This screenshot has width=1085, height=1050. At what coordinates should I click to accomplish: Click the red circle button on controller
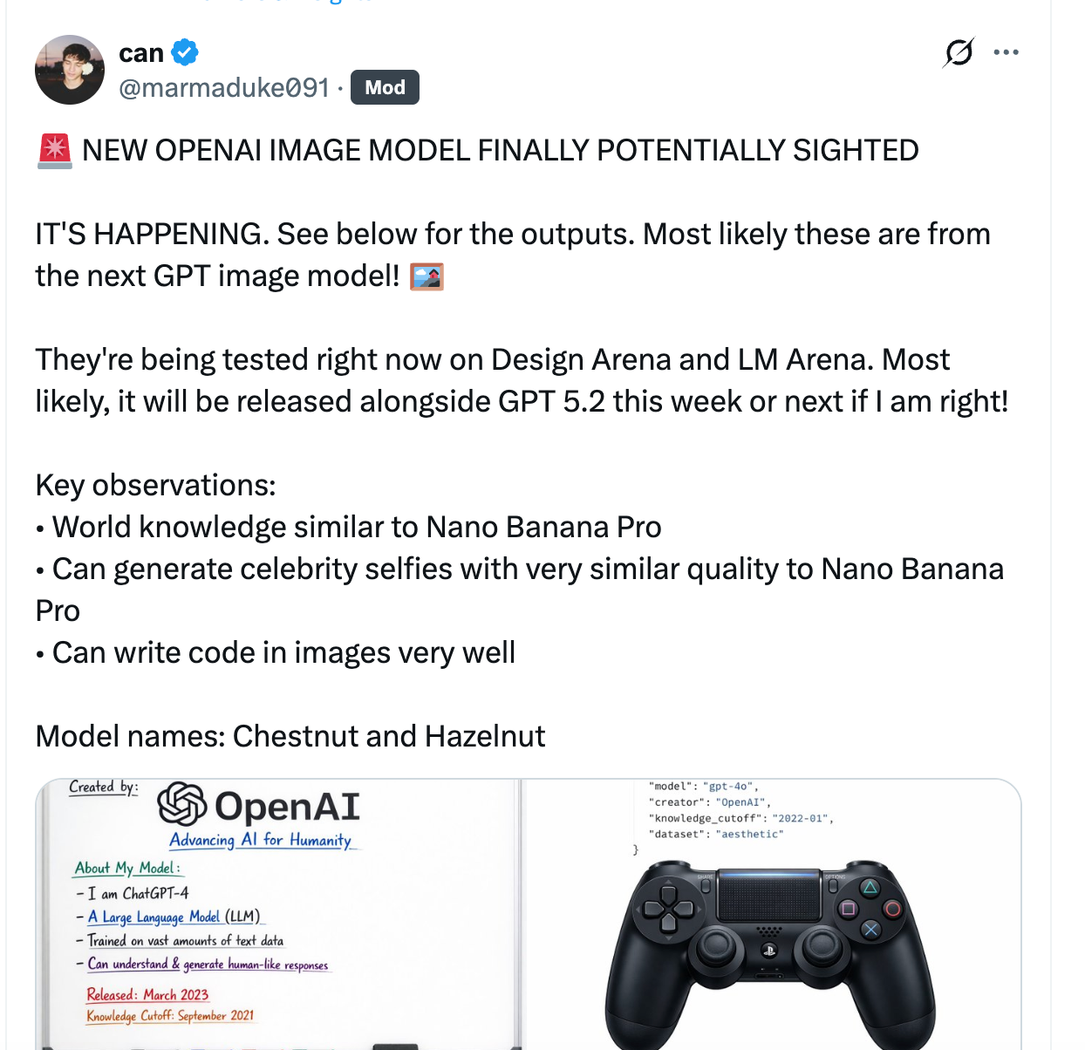892,909
